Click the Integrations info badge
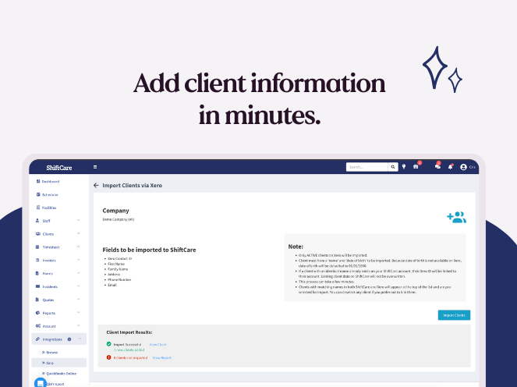 pyautogui.click(x=69, y=339)
